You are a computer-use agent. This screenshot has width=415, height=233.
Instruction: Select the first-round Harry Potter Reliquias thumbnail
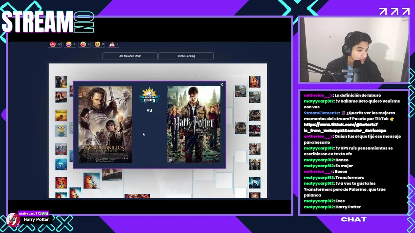tap(255, 165)
